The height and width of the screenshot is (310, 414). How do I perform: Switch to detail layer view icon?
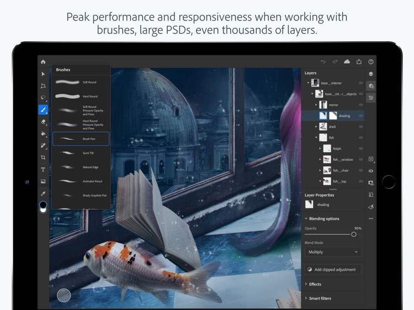point(371,85)
